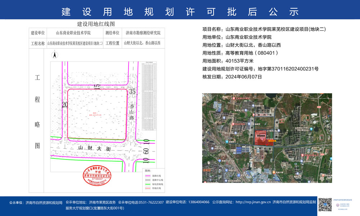Click the 工程名称 table header cell
This screenshot has height=216, width=360.
38,44
